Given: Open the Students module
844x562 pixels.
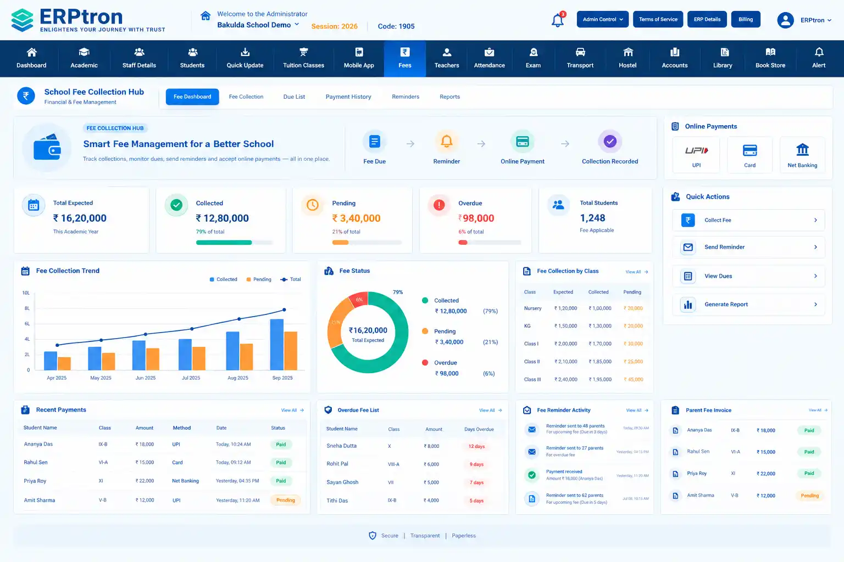Looking at the screenshot, I should (x=192, y=58).
